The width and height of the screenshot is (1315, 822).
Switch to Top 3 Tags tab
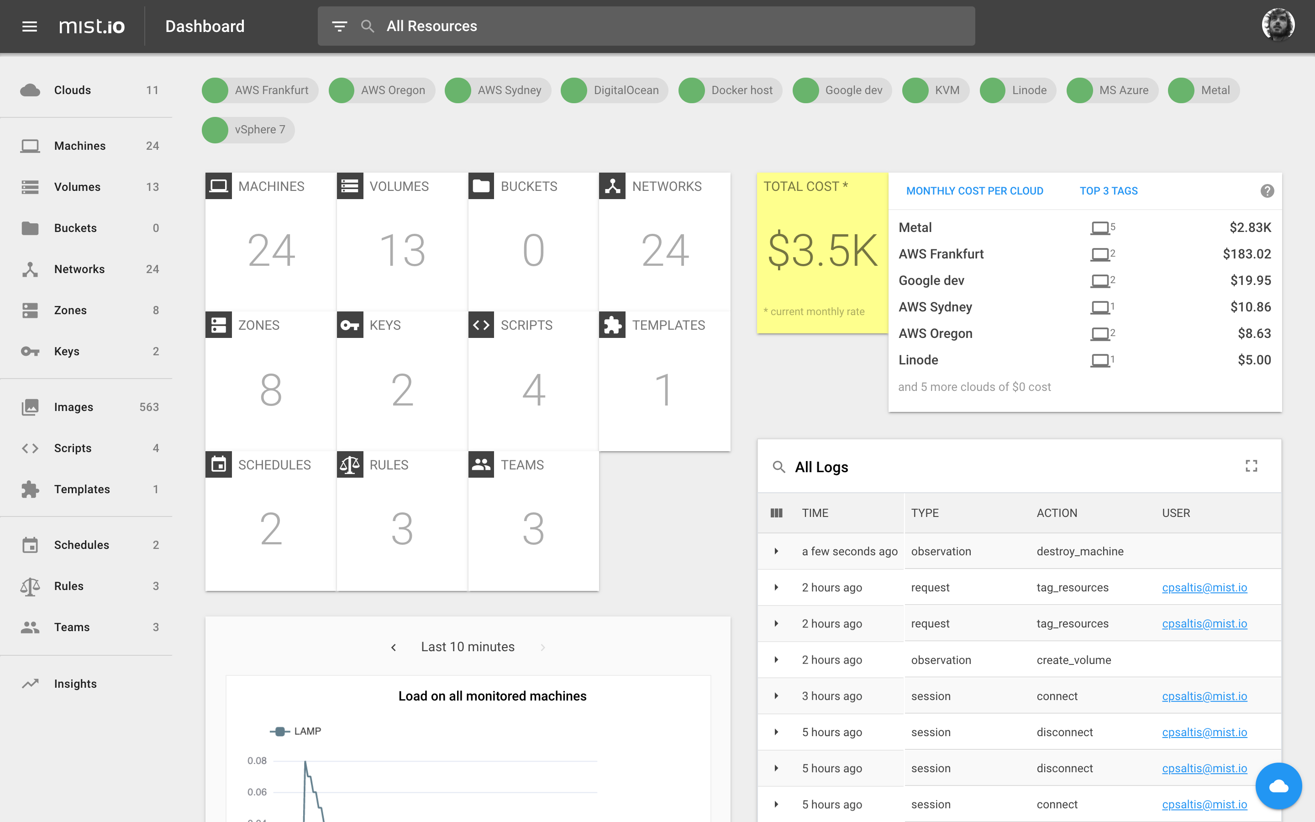tap(1109, 191)
